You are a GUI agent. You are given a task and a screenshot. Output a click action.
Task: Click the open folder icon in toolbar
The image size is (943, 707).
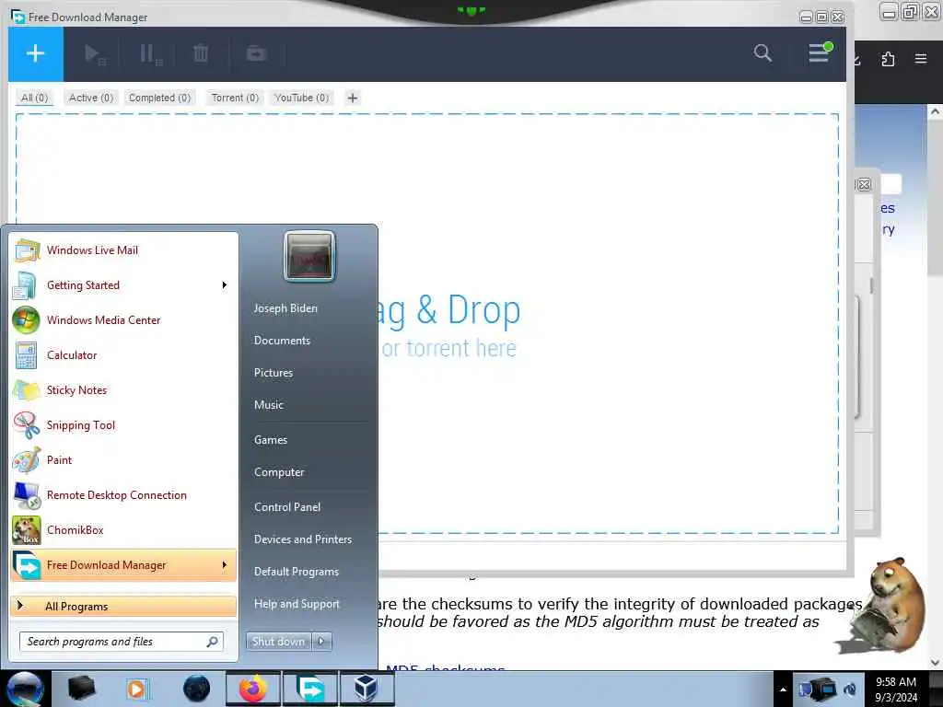pyautogui.click(x=257, y=53)
